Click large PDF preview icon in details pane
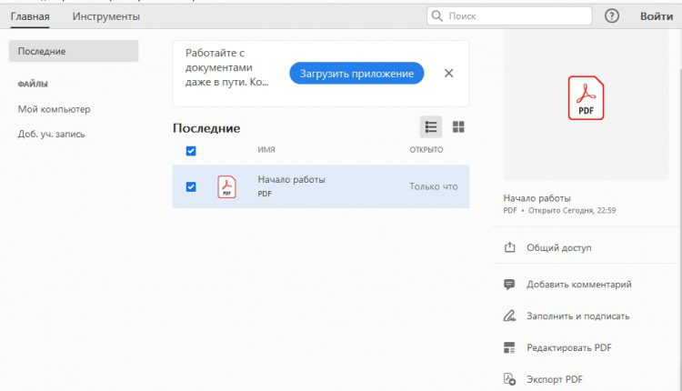 point(586,98)
